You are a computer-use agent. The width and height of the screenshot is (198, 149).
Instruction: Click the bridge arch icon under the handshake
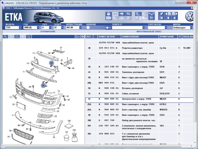coord(122,18)
